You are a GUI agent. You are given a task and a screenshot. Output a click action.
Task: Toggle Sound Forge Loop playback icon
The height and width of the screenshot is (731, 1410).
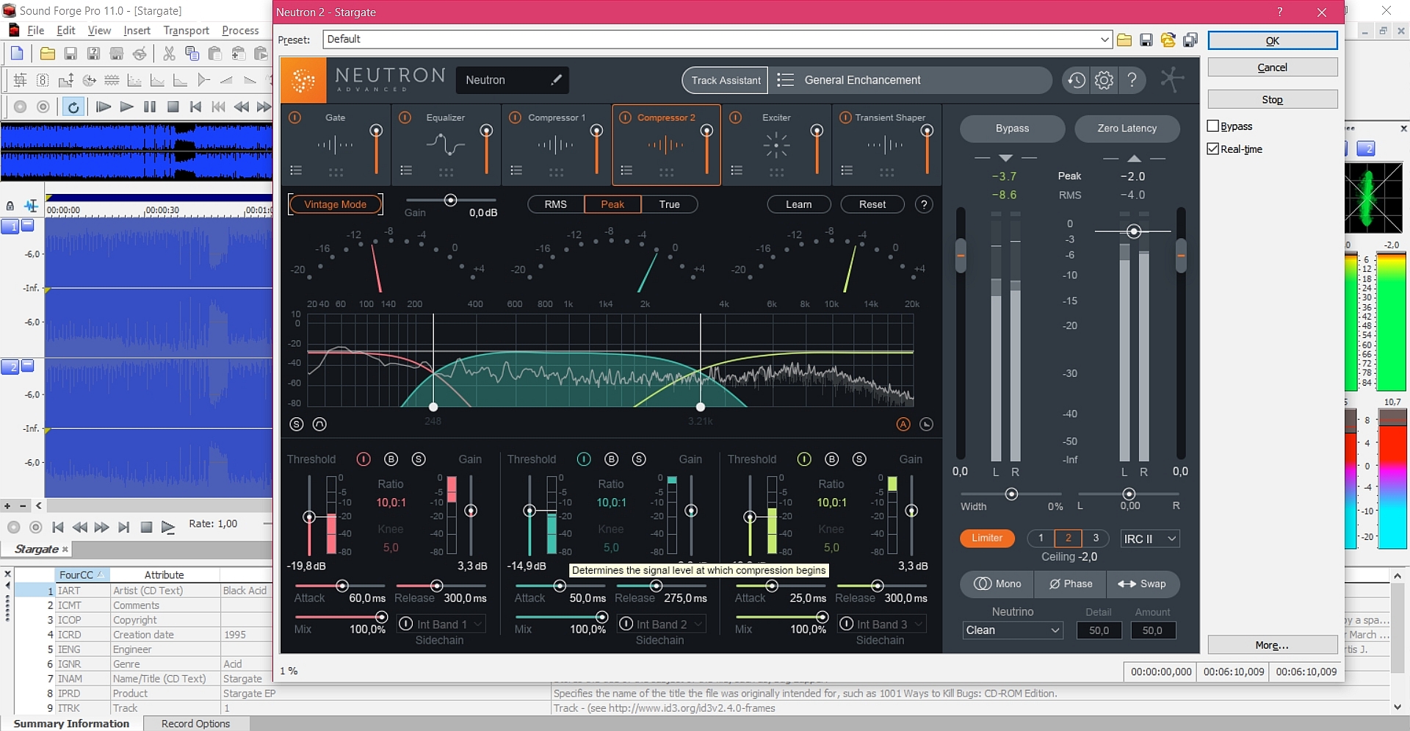point(73,107)
